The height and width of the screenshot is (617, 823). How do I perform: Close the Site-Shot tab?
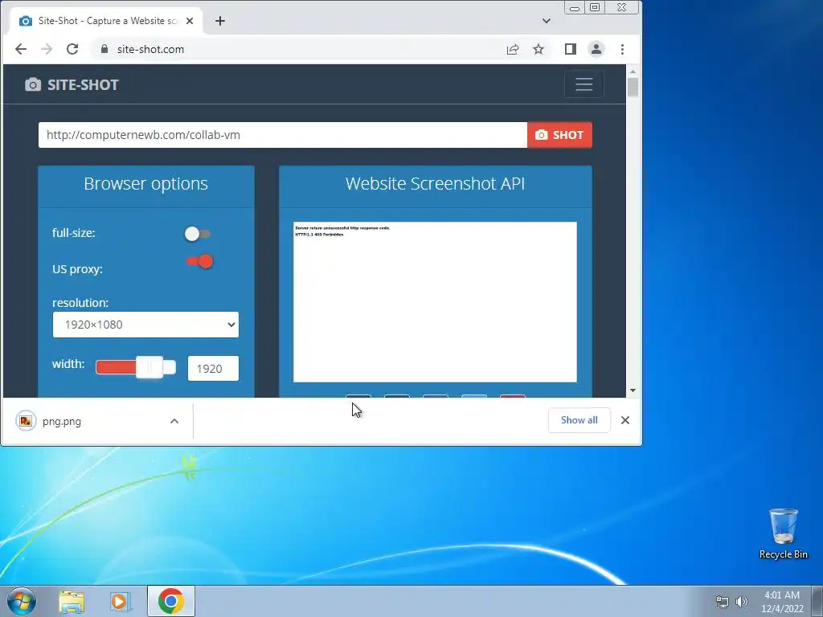[190, 21]
